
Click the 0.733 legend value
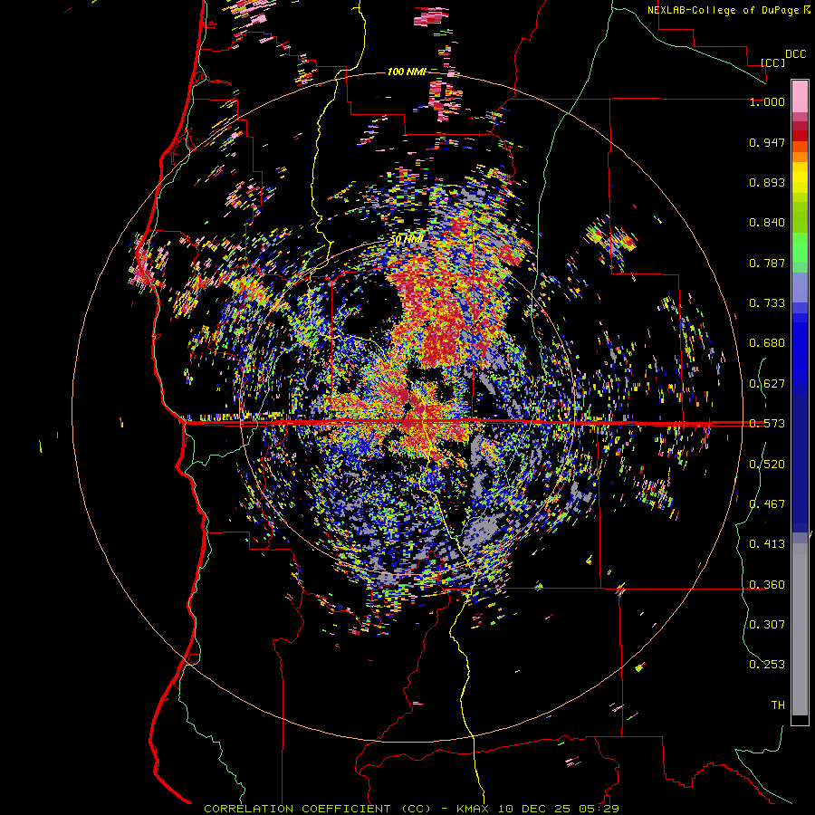point(767,303)
